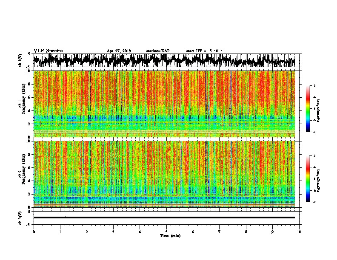Click the "ch.1(V)" waveform axis label
337x260 pixels.
pos(20,60)
